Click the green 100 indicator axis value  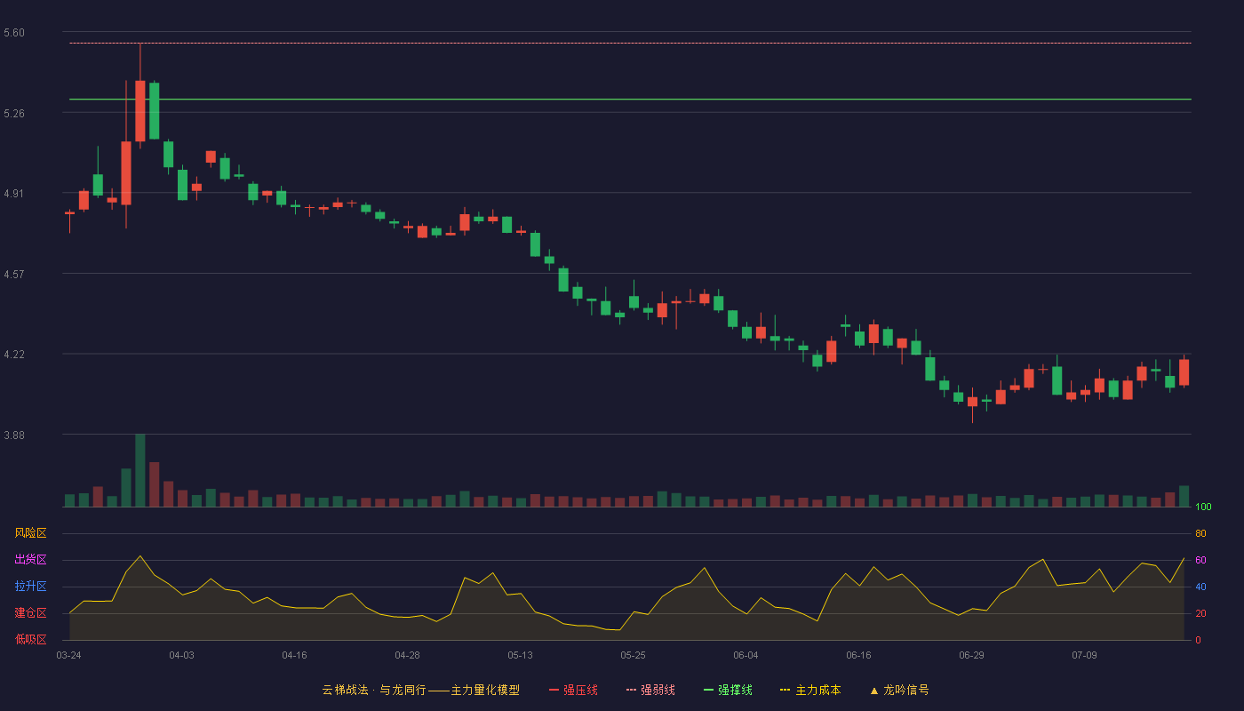[x=1203, y=507]
